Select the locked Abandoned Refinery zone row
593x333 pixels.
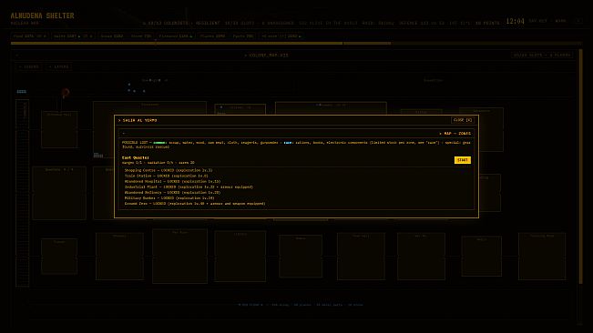pos(172,193)
